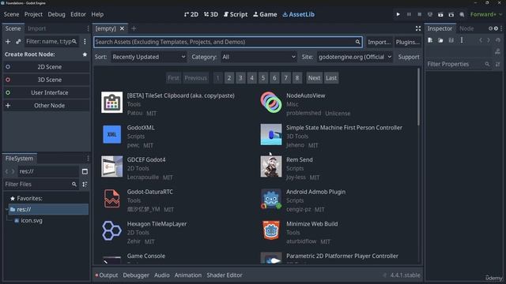Stop the running project
506x284 pixels.
coord(419,14)
